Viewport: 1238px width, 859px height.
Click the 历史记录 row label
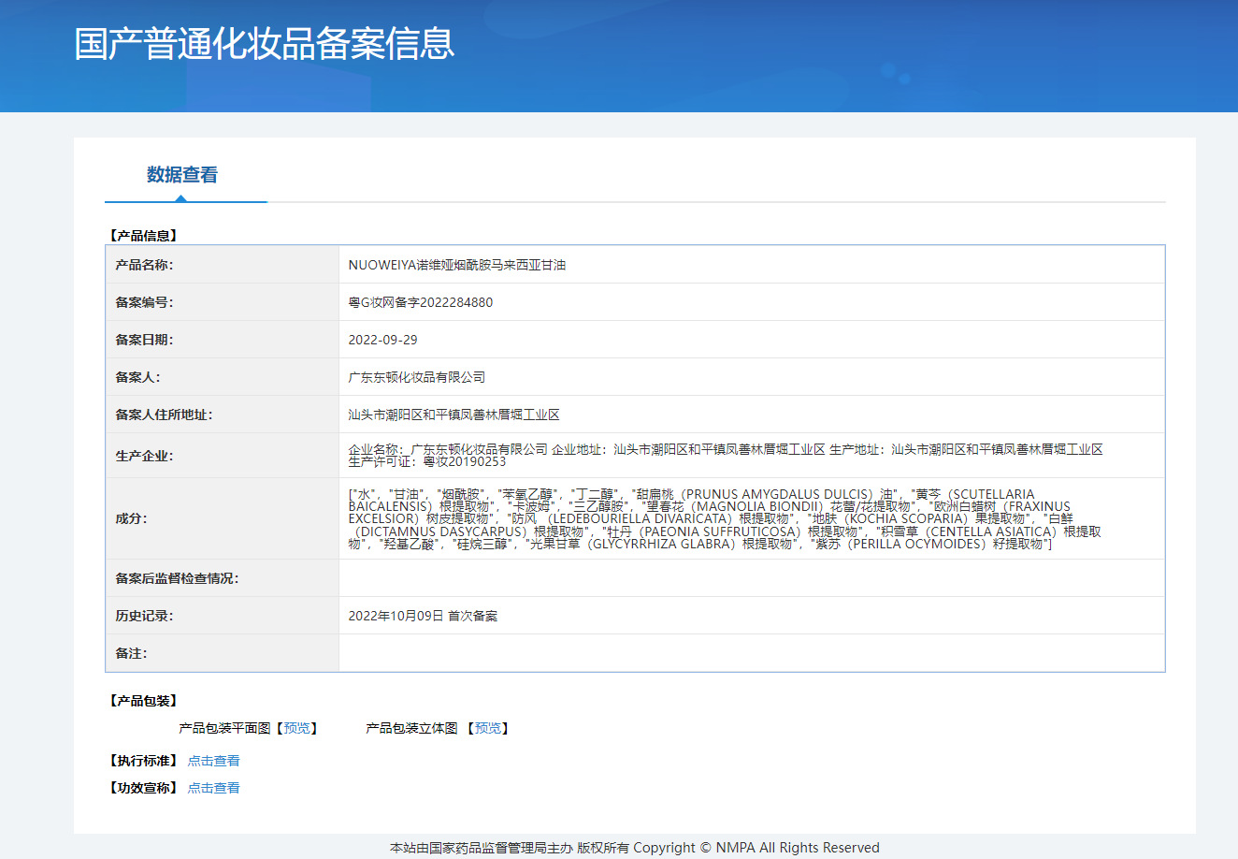click(x=144, y=616)
